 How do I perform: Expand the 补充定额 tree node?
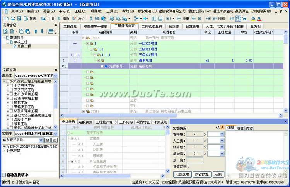4,151
